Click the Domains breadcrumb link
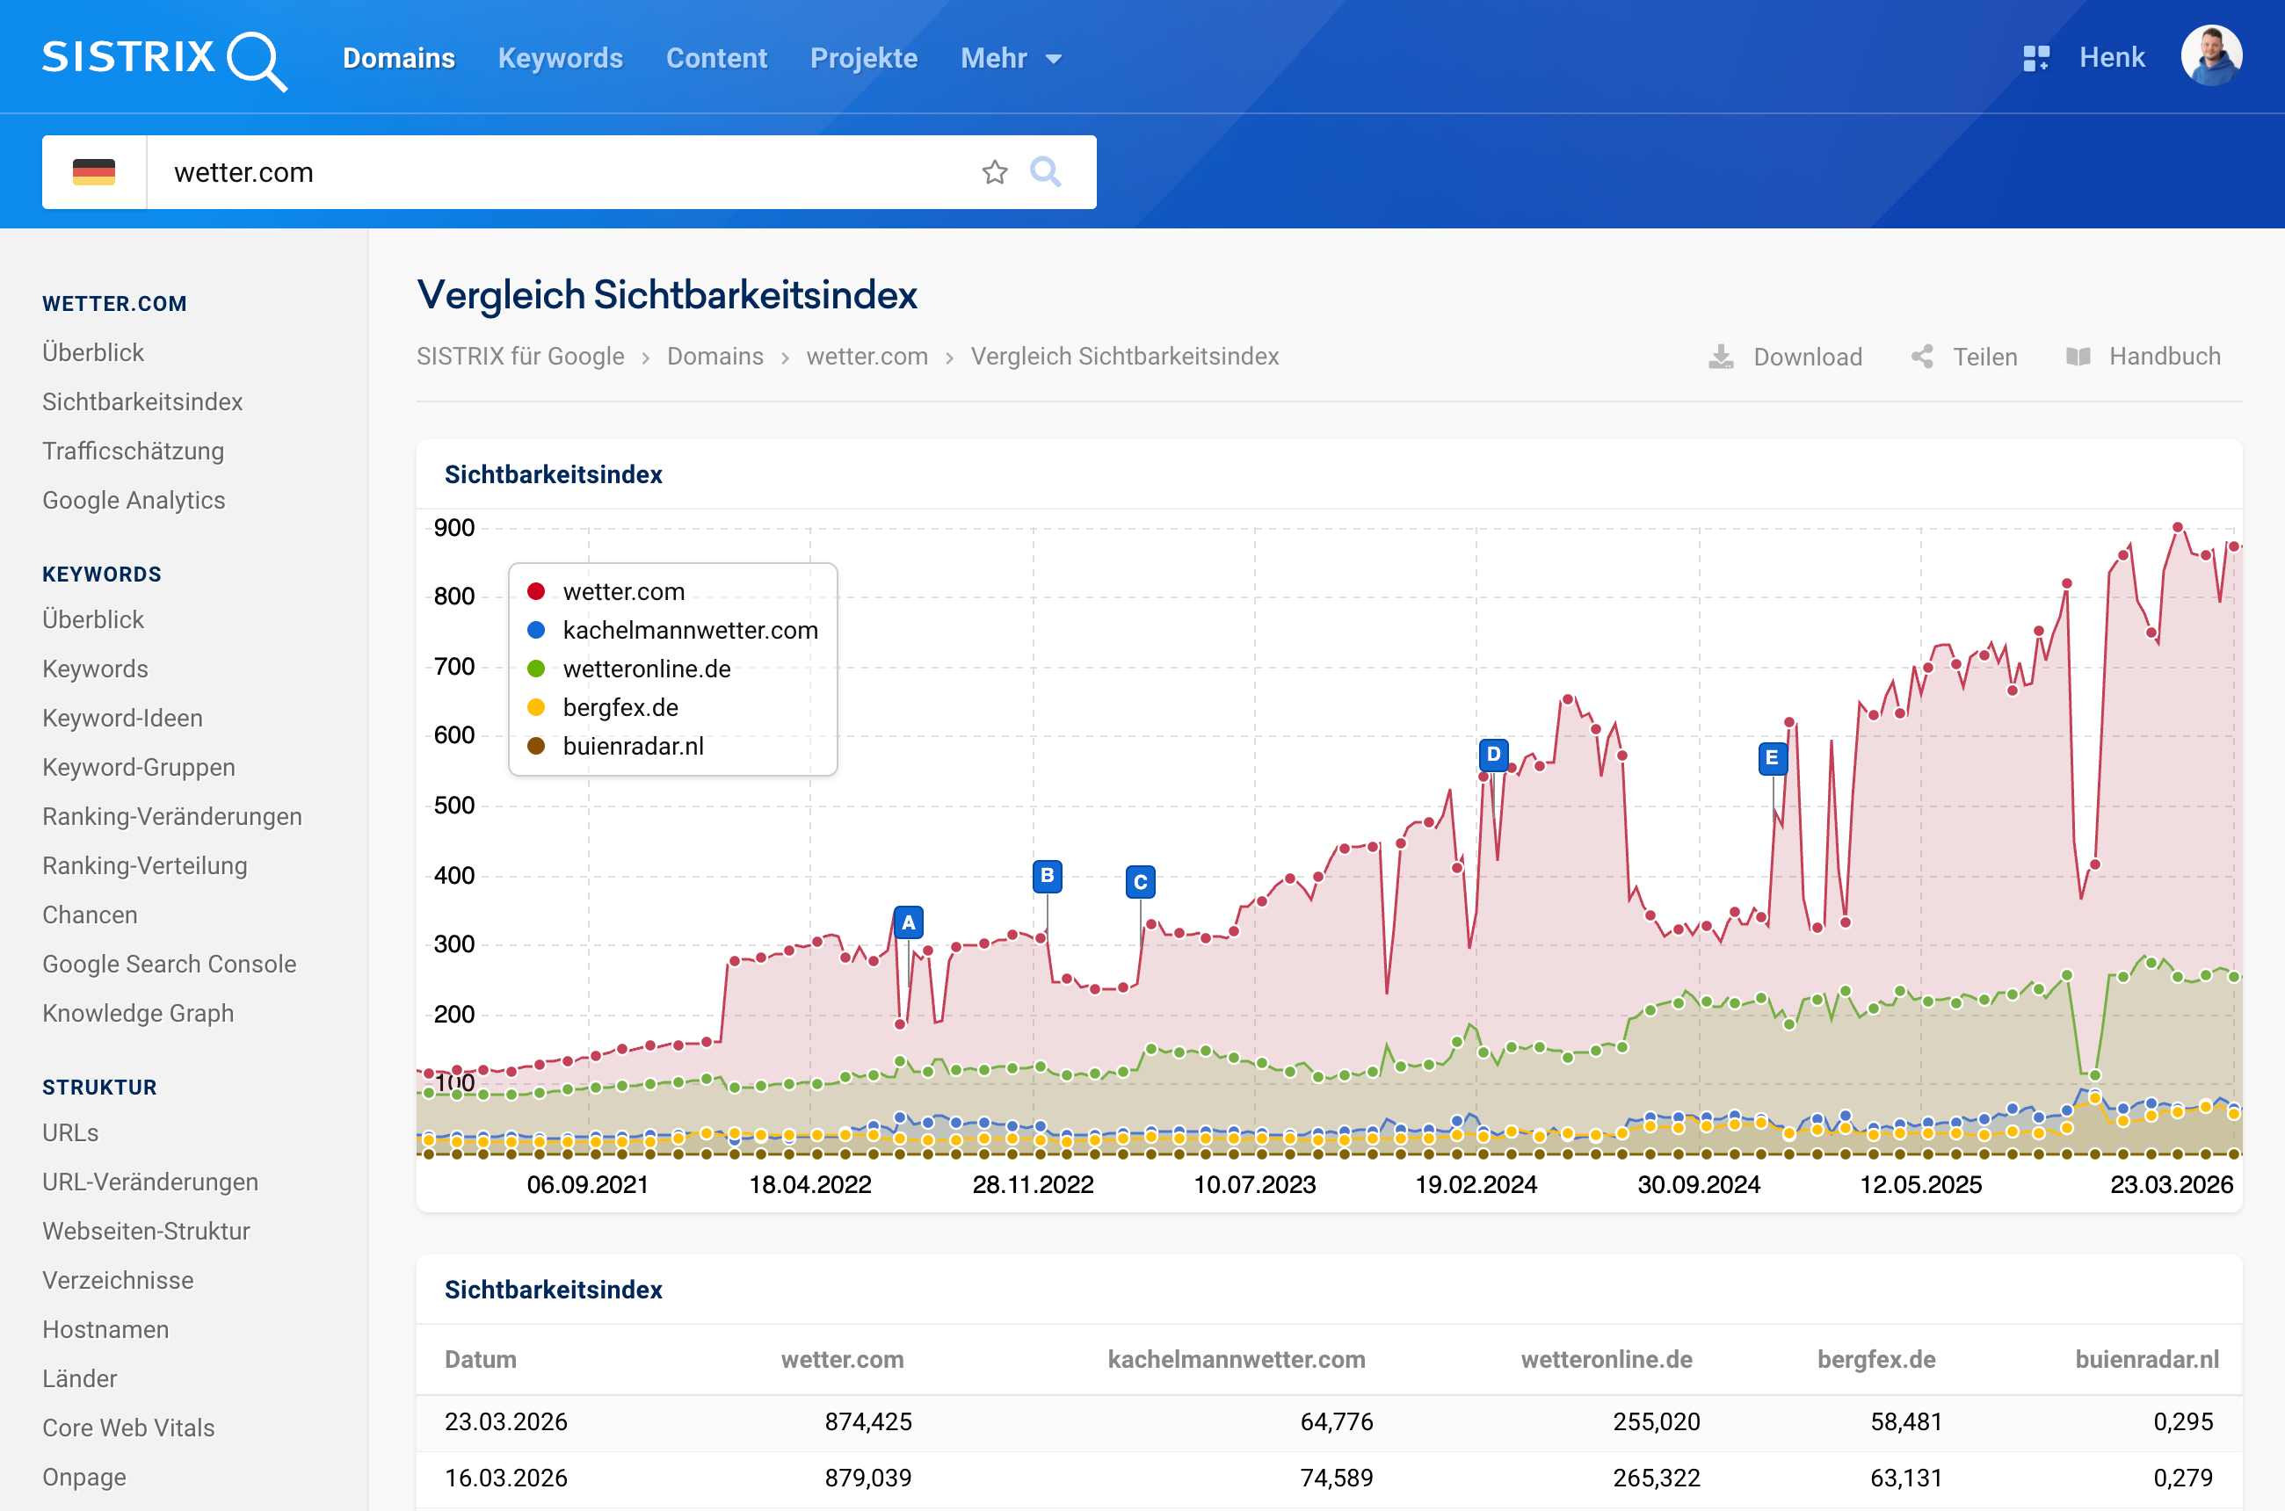The image size is (2285, 1511). 715,357
